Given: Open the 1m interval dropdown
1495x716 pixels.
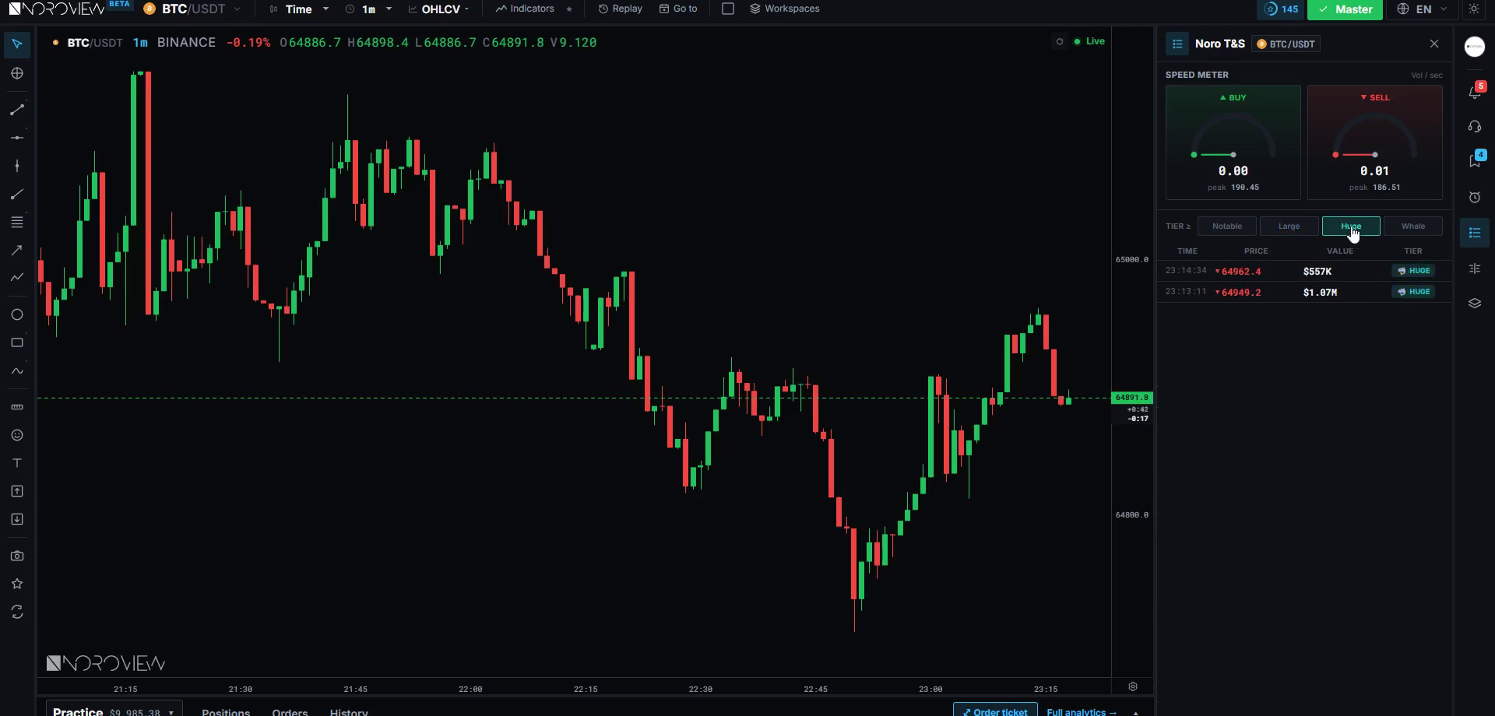Looking at the screenshot, I should (x=368, y=9).
